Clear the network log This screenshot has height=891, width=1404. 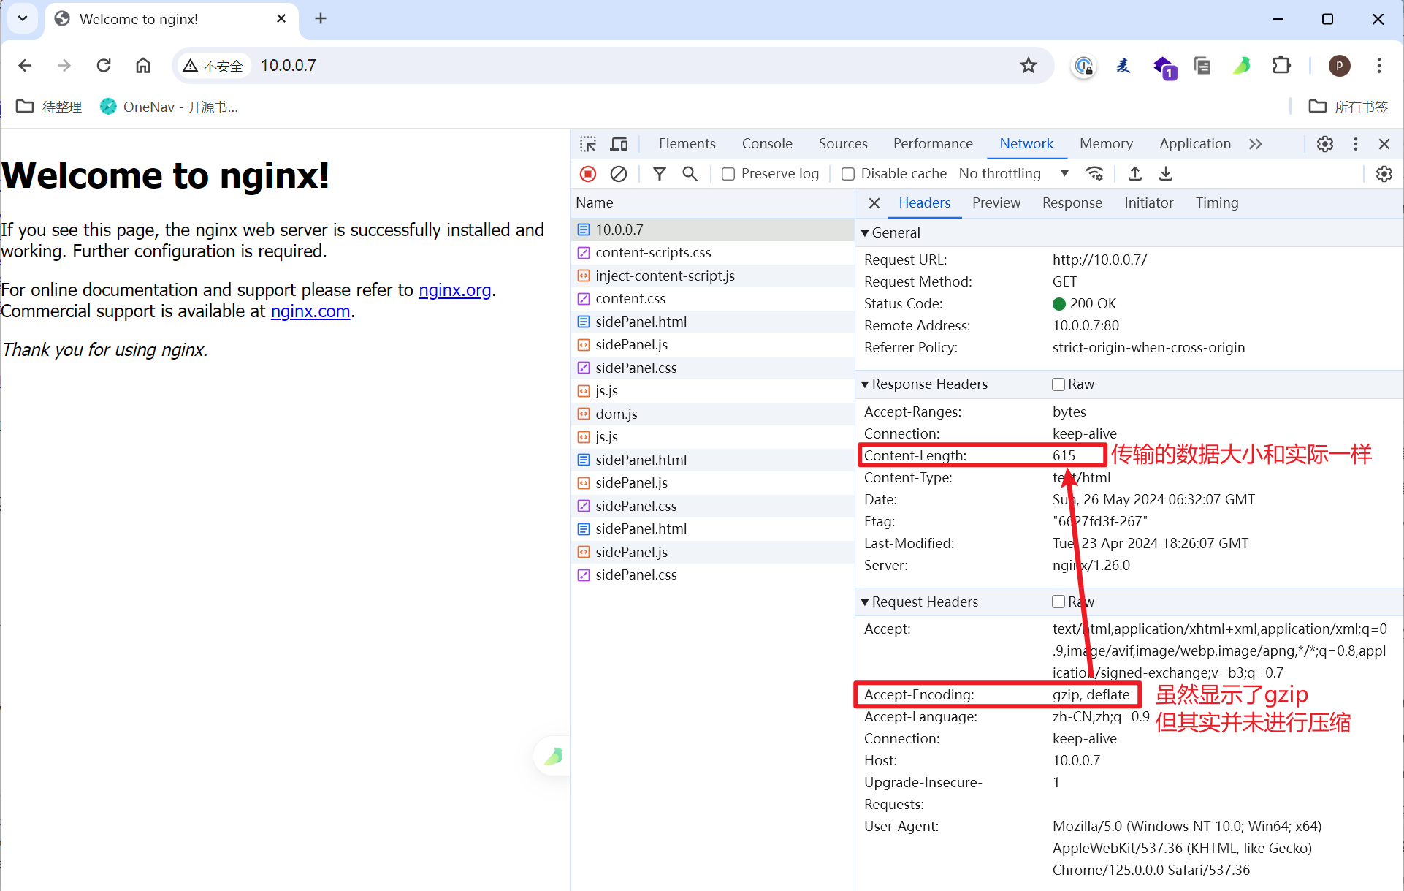point(619,174)
